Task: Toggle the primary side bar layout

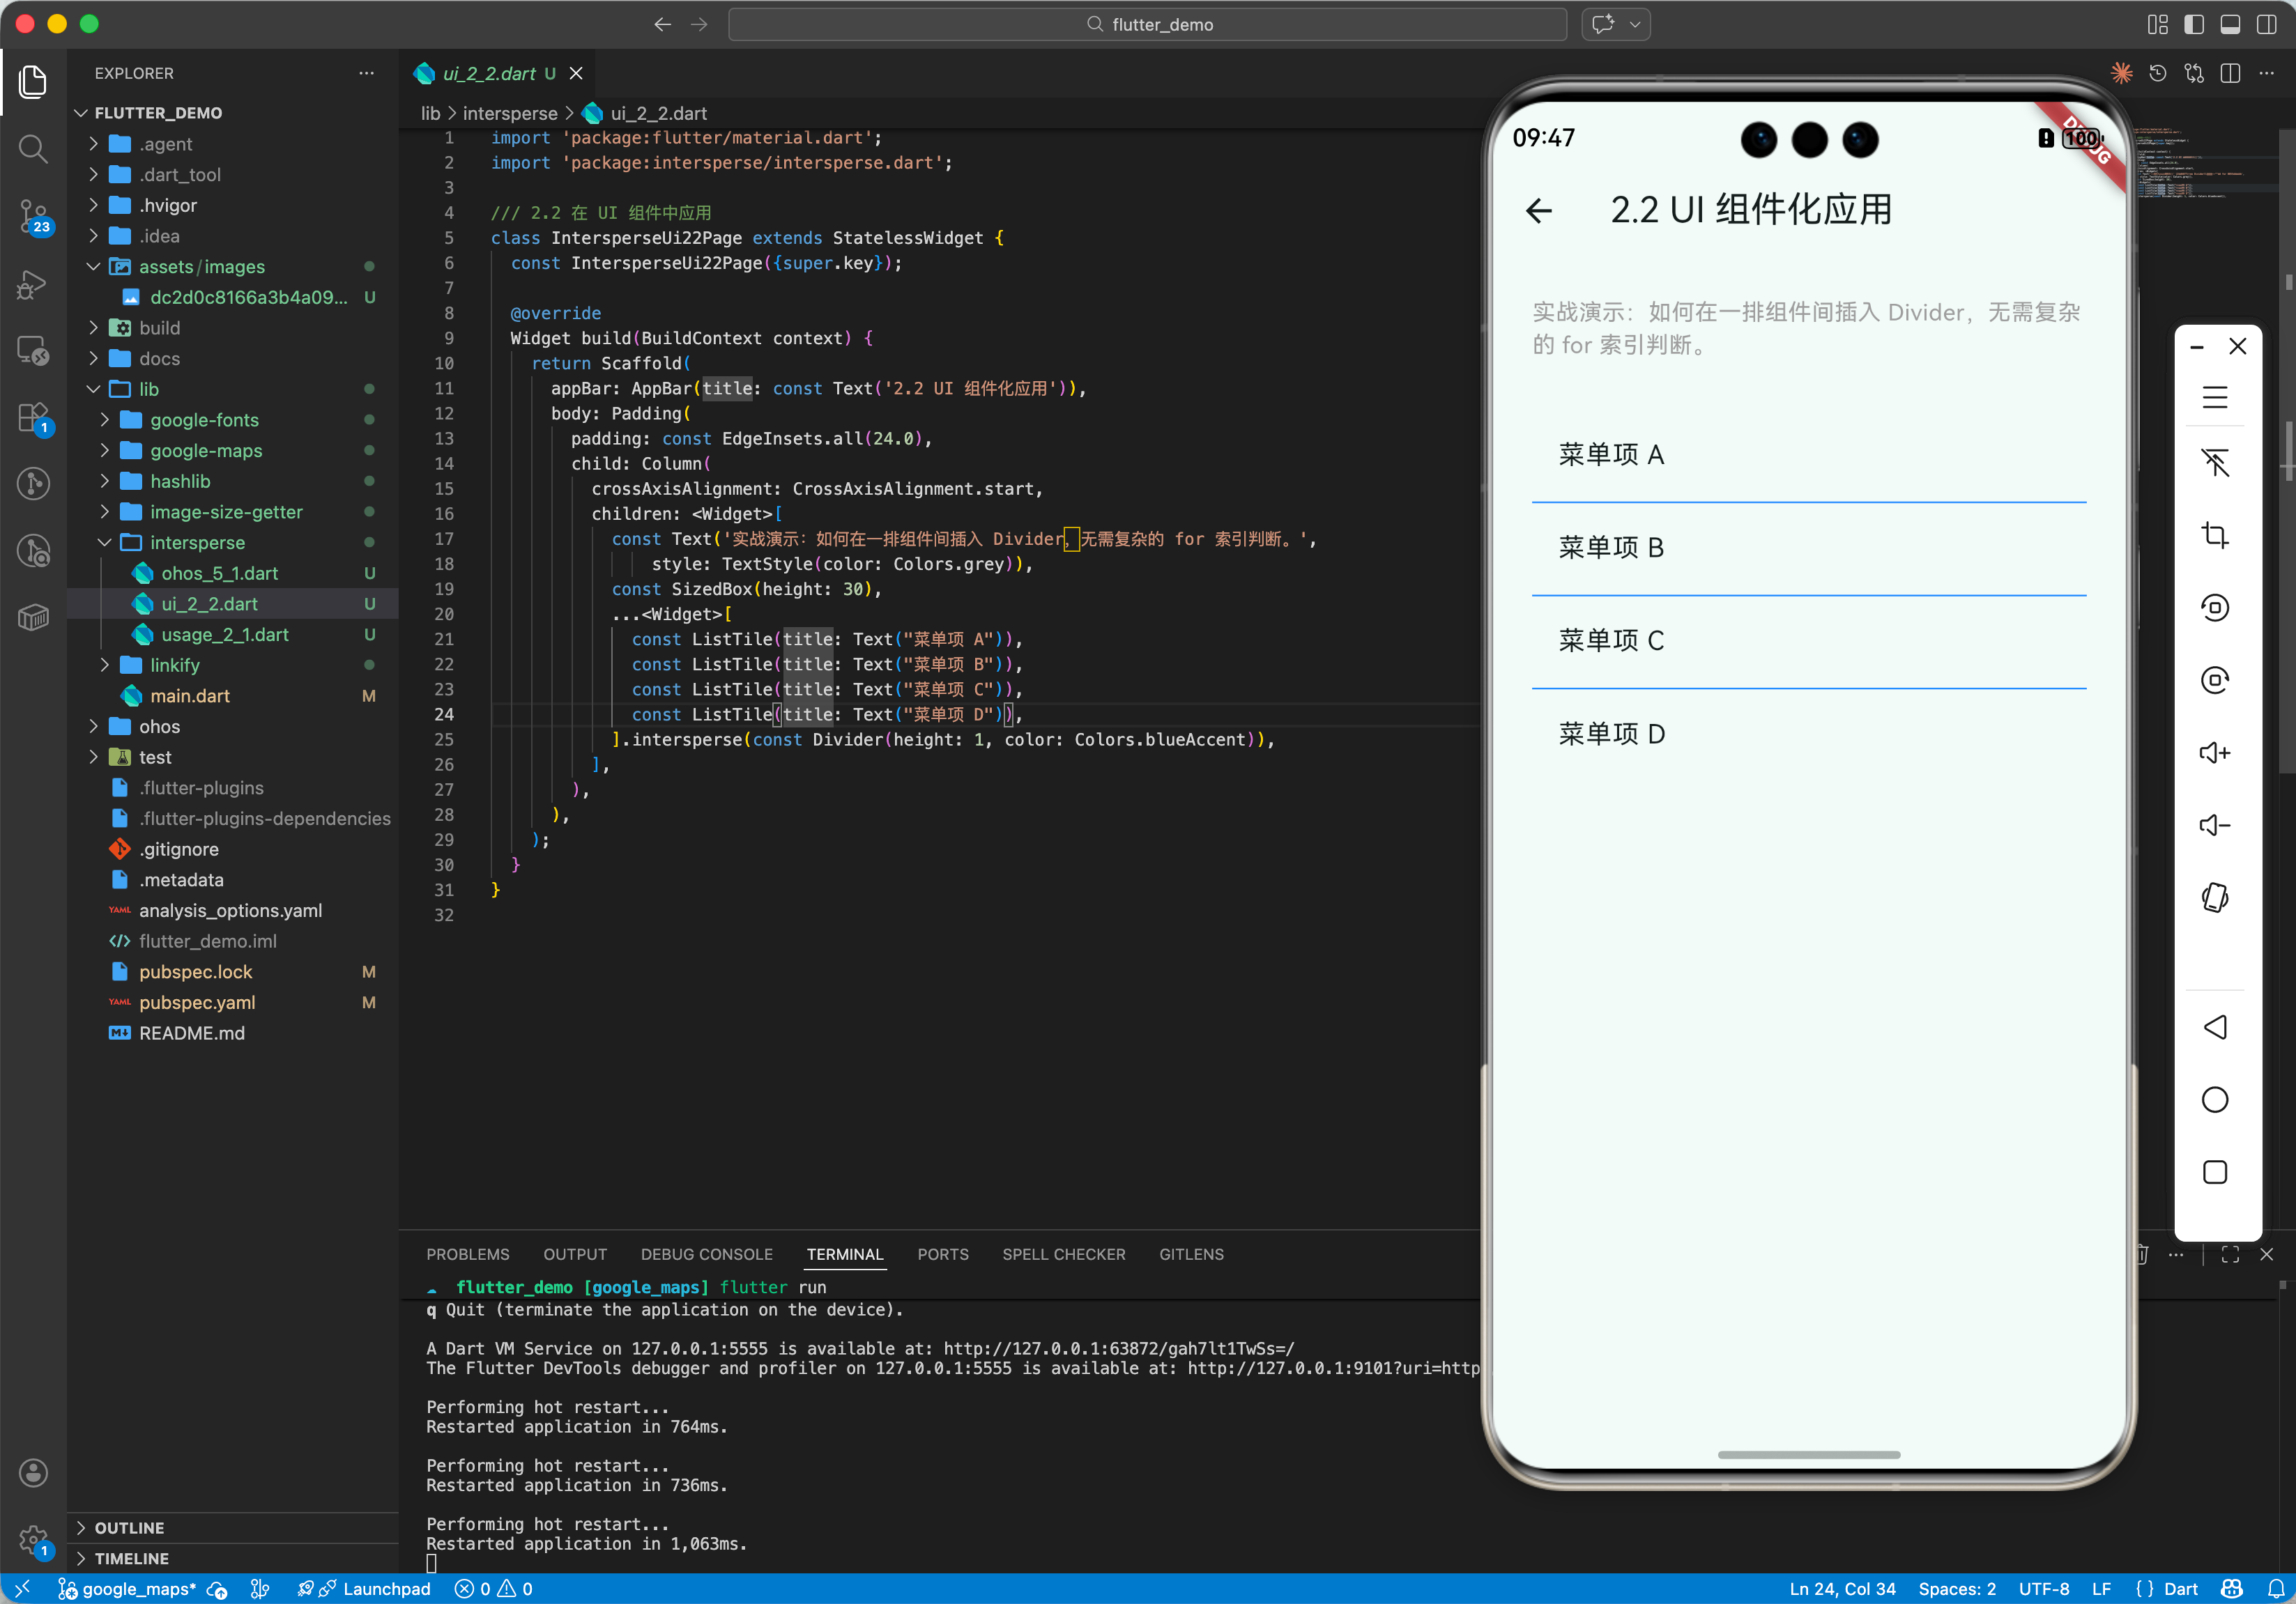Action: coord(2194,24)
